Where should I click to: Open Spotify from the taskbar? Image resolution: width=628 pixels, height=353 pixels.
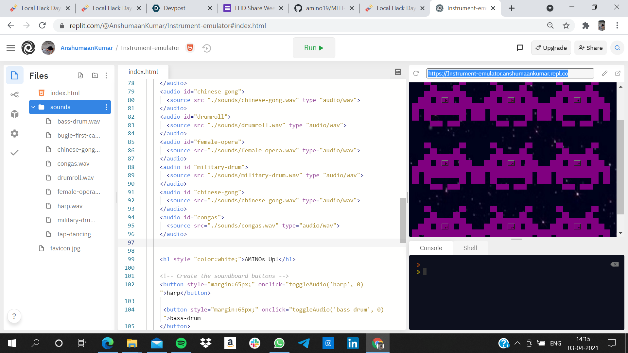[x=181, y=343]
